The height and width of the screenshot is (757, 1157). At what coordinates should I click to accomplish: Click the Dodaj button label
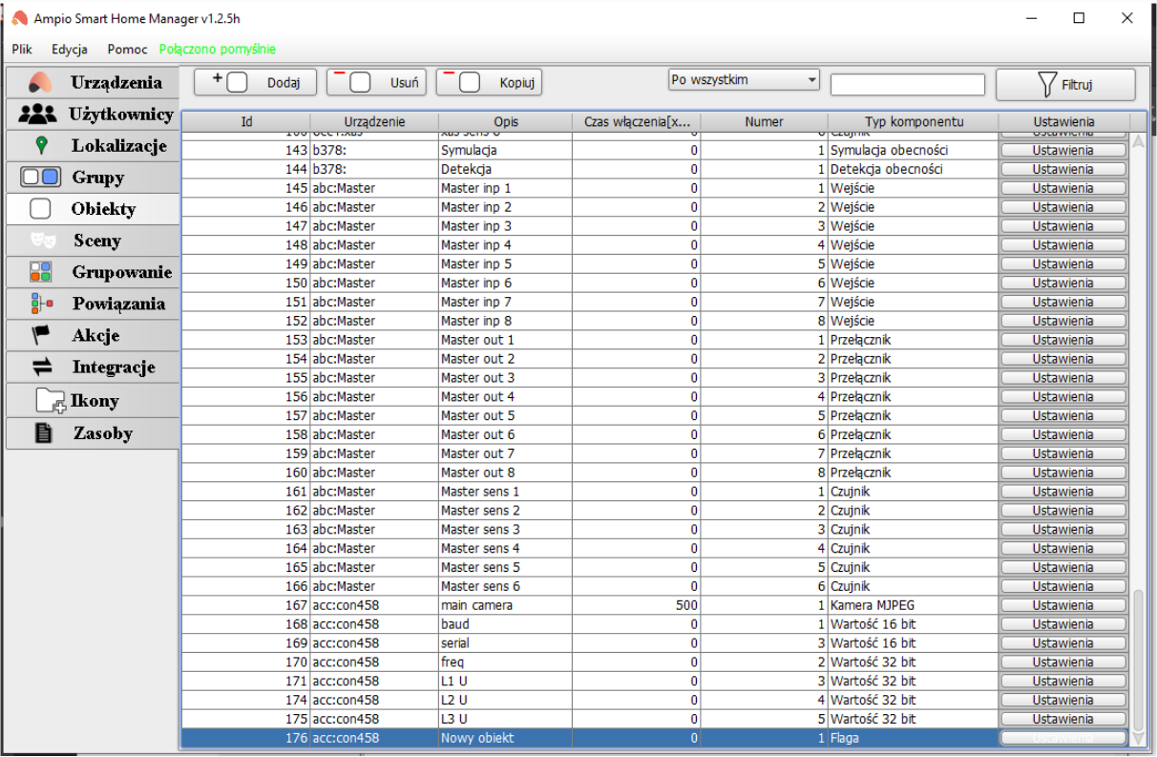284,83
